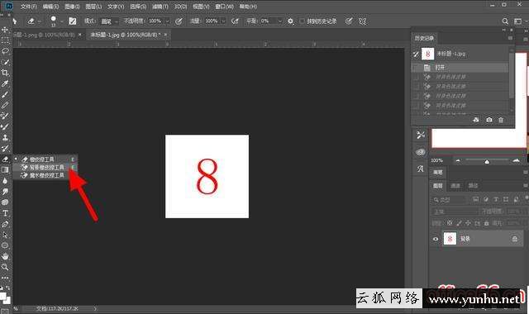Click the search icon in options bar
This screenshot has width=529, height=314.
505,21
